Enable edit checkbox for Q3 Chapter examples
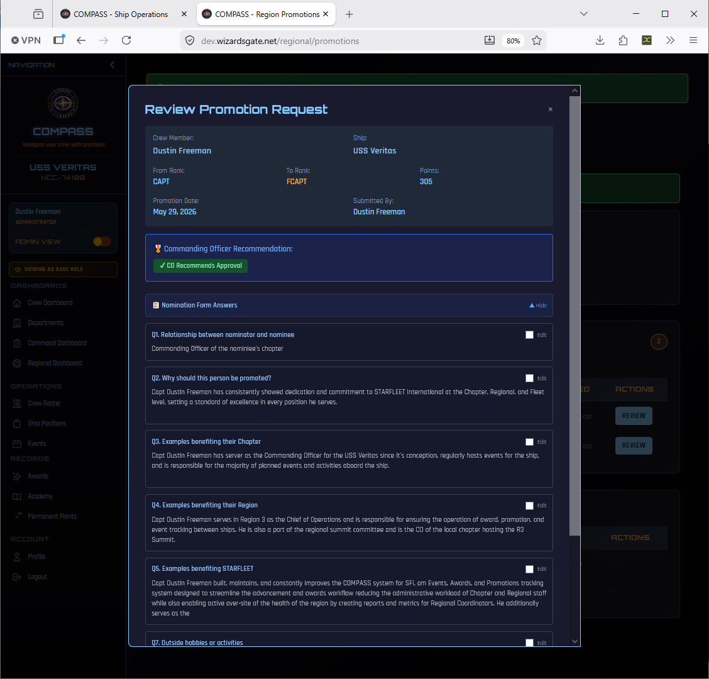 tap(529, 442)
